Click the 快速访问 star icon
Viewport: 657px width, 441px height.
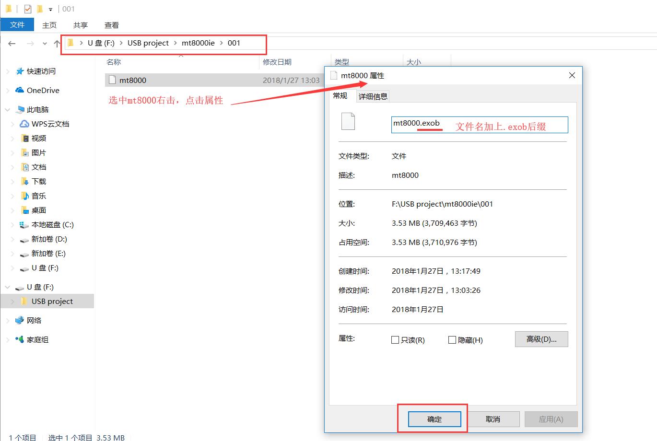tap(20, 71)
